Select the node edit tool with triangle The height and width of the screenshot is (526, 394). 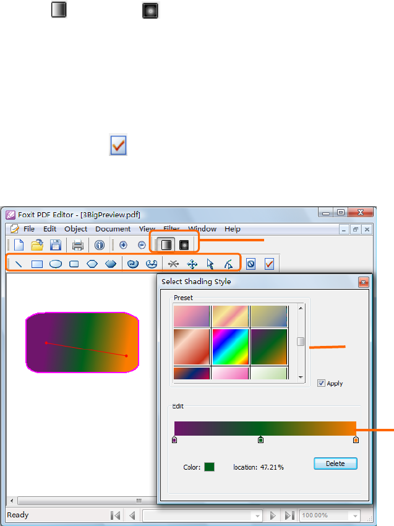coord(229,264)
